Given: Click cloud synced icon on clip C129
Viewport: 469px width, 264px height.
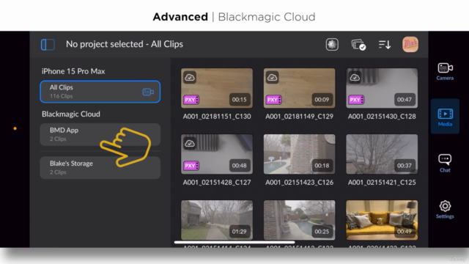Looking at the screenshot, I should coord(272,78).
